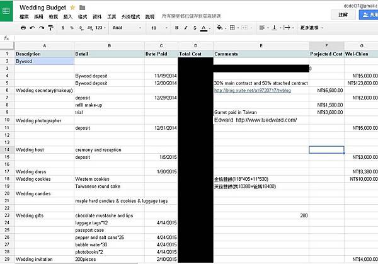Viewport: 378px width, 264px height.
Task: Open the text color picker
Action: pyautogui.click(x=205, y=28)
